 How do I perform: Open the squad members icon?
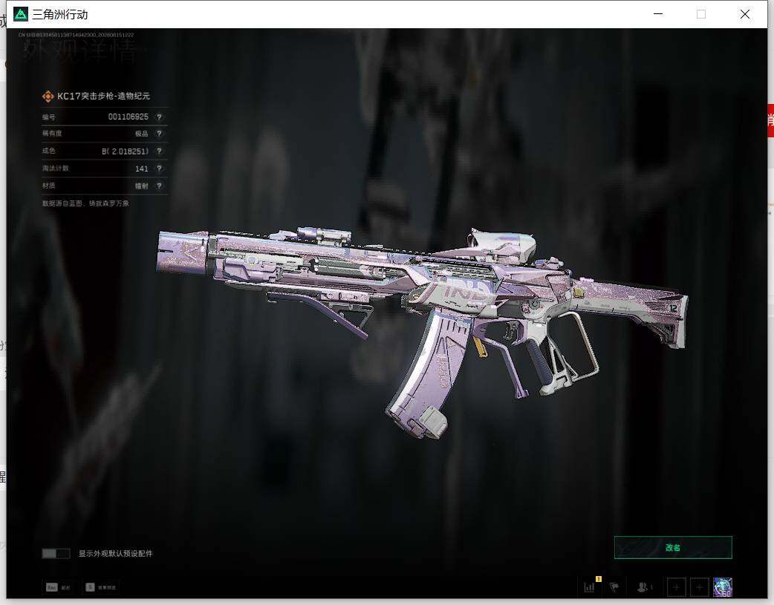[643, 587]
